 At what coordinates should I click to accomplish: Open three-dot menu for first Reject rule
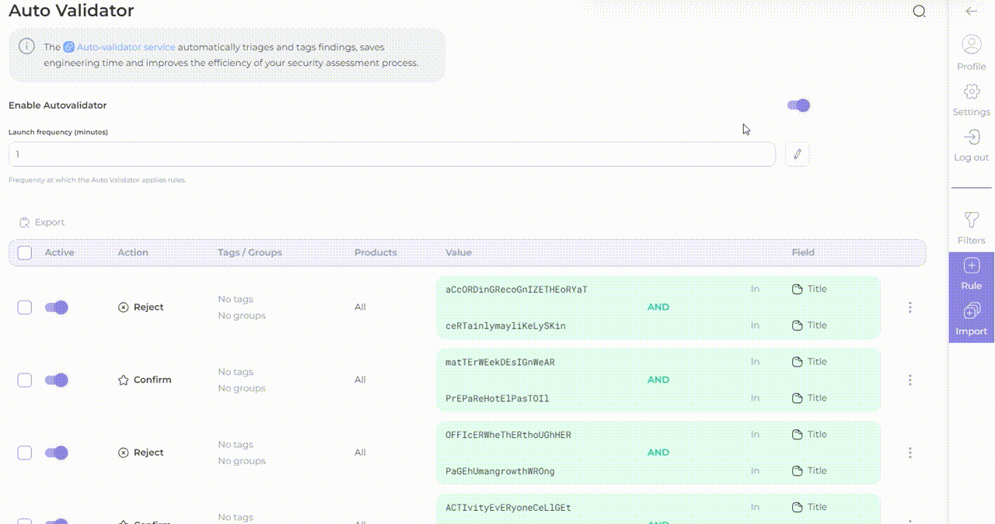[909, 307]
